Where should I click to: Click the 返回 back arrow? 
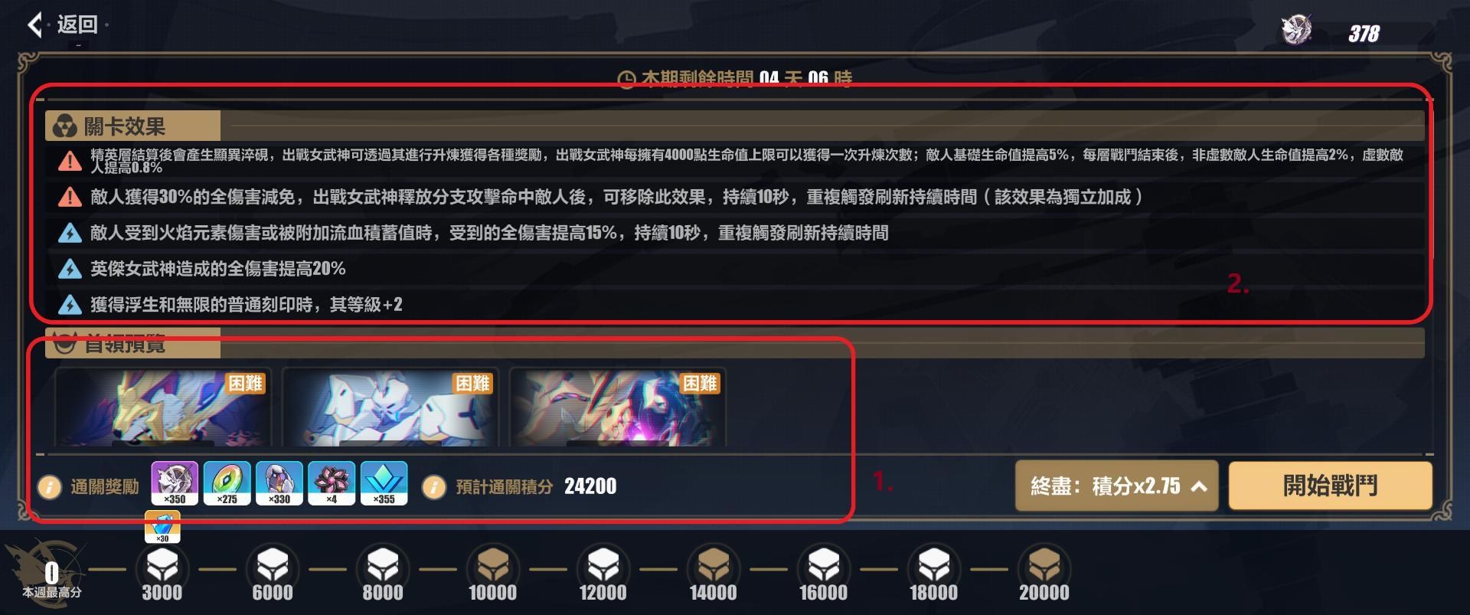click(34, 25)
